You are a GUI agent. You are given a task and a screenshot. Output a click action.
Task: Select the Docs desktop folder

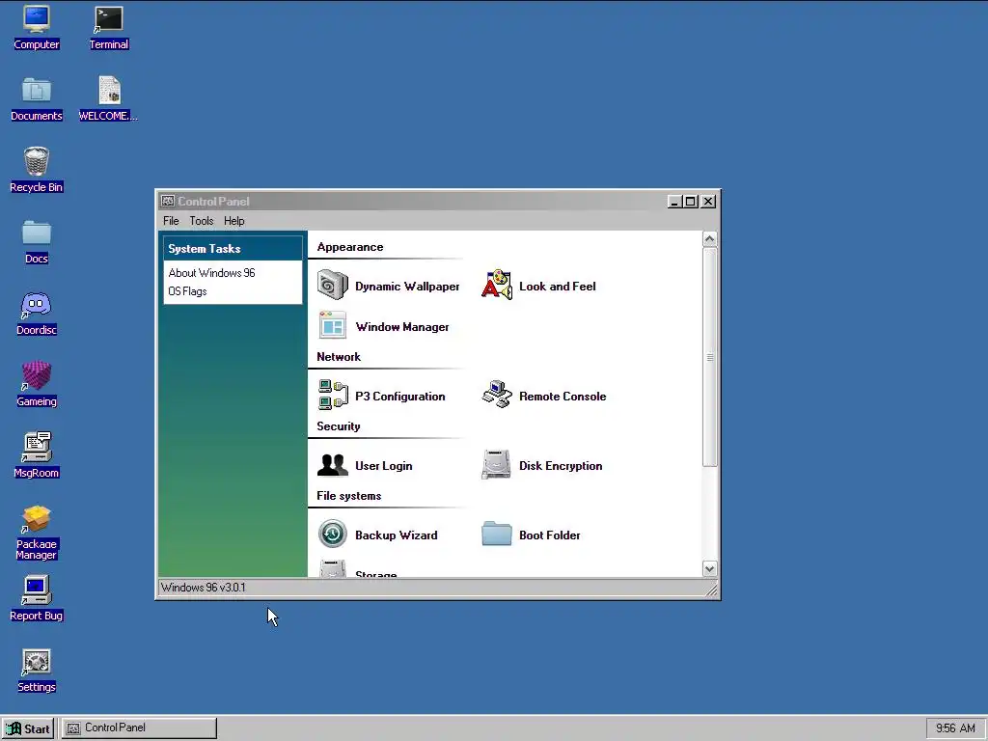[x=37, y=242]
